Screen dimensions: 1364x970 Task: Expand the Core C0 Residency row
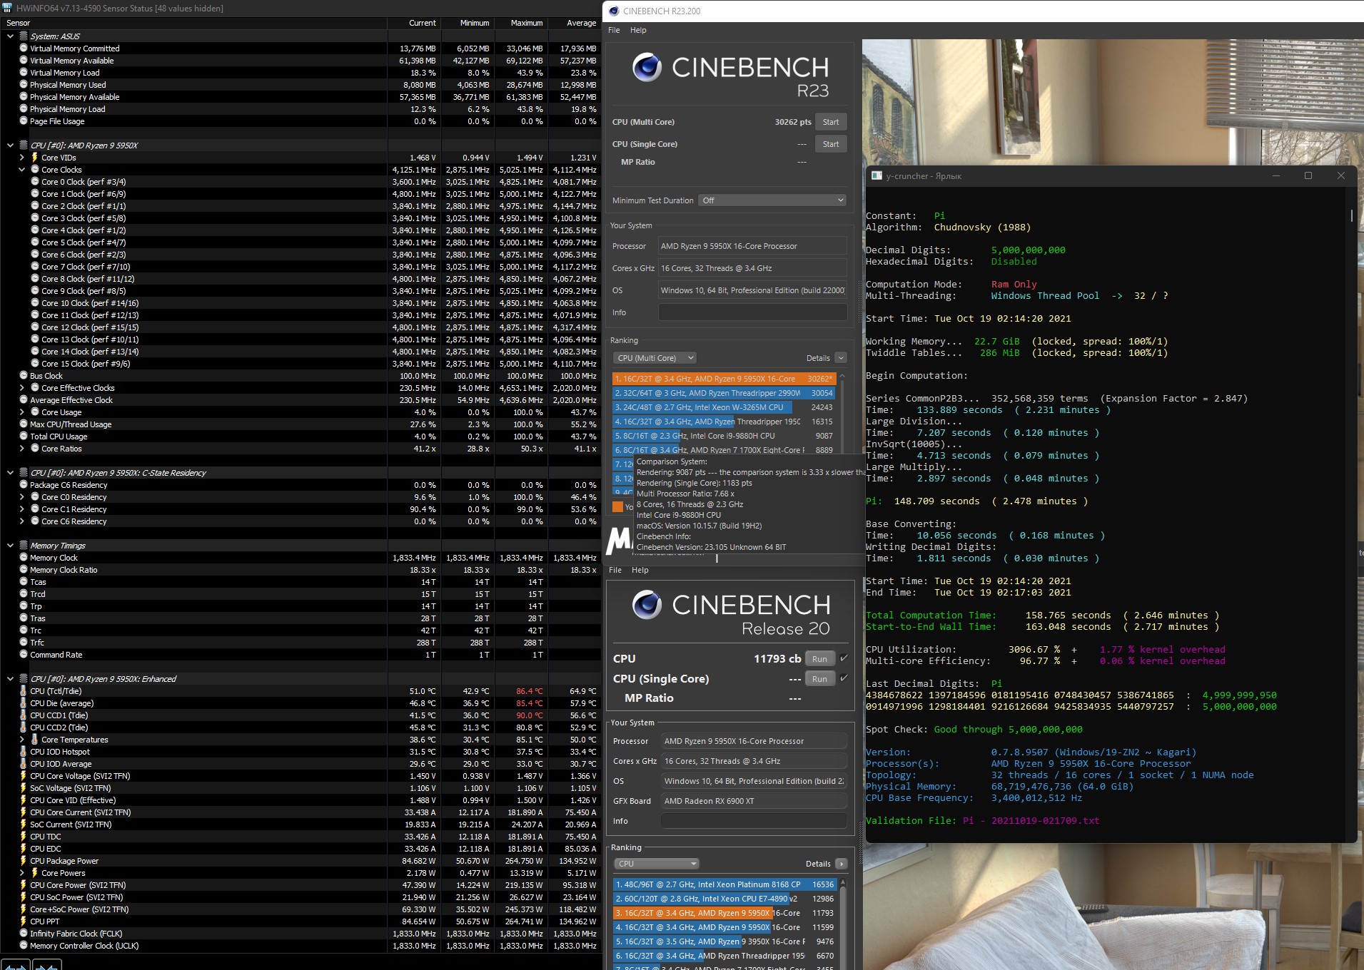pyautogui.click(x=21, y=497)
